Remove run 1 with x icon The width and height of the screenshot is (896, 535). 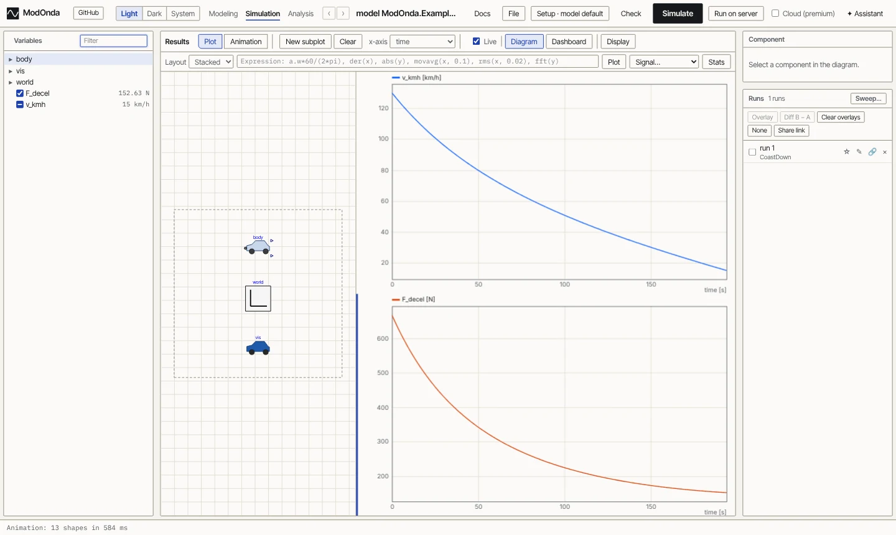tap(885, 152)
